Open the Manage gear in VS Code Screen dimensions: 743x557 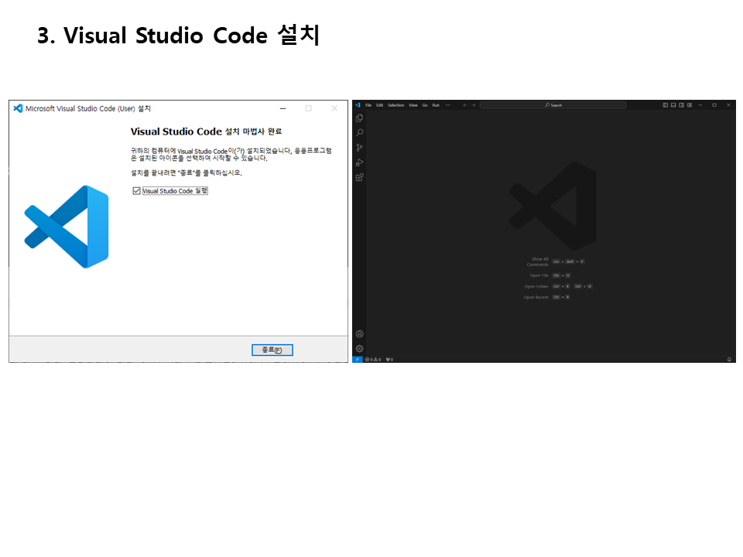360,349
